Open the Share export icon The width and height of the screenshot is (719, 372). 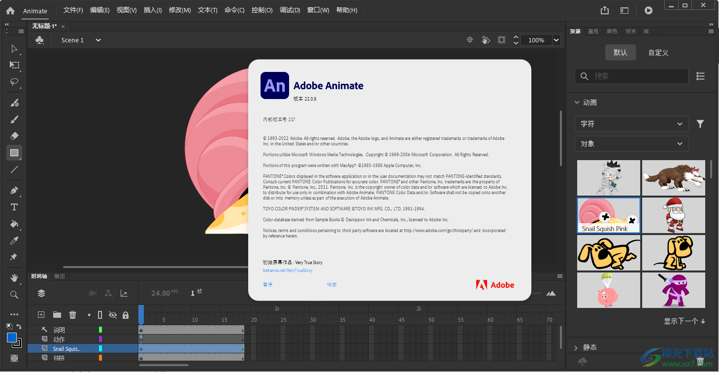[x=605, y=10]
